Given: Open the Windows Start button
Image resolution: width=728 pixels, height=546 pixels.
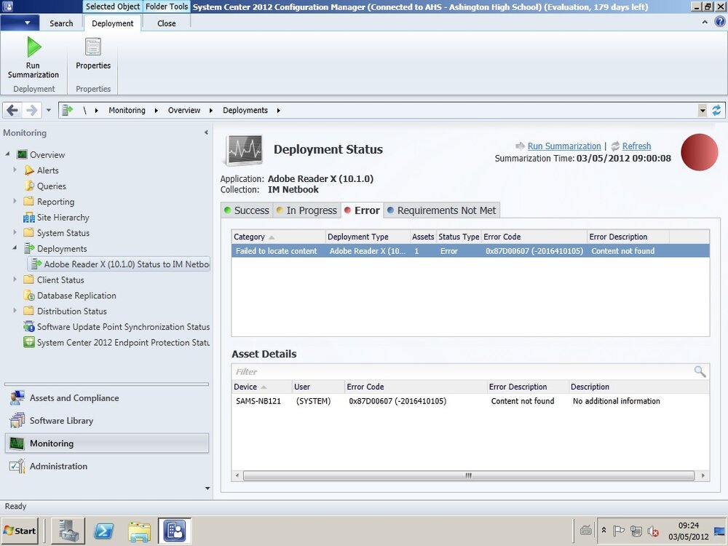Looking at the screenshot, I should click(20, 531).
